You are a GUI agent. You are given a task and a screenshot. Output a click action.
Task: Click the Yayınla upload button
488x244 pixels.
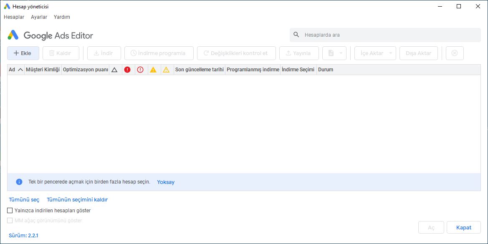(299, 53)
